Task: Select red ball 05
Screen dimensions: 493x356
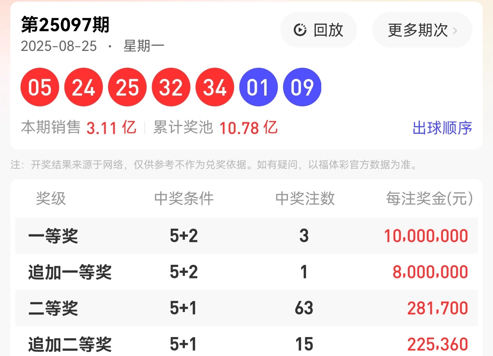Action: [40, 87]
